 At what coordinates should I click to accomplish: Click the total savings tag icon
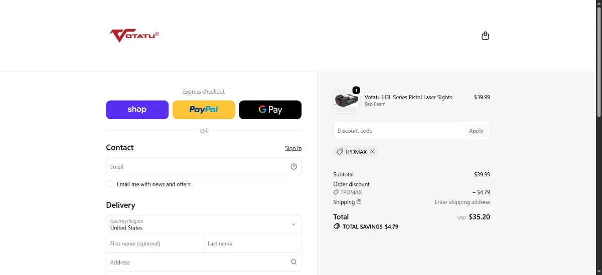click(x=337, y=226)
